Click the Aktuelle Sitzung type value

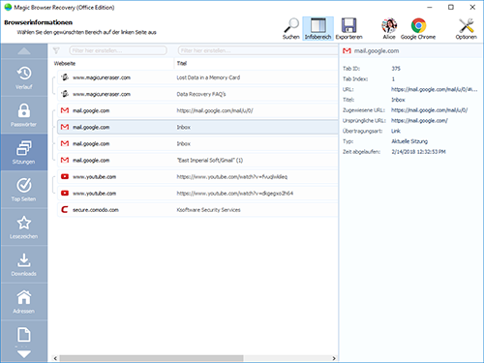tap(409, 141)
